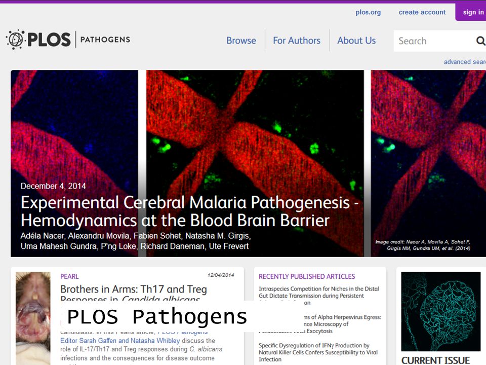Click the create account link
486x365 pixels.
pos(422,12)
